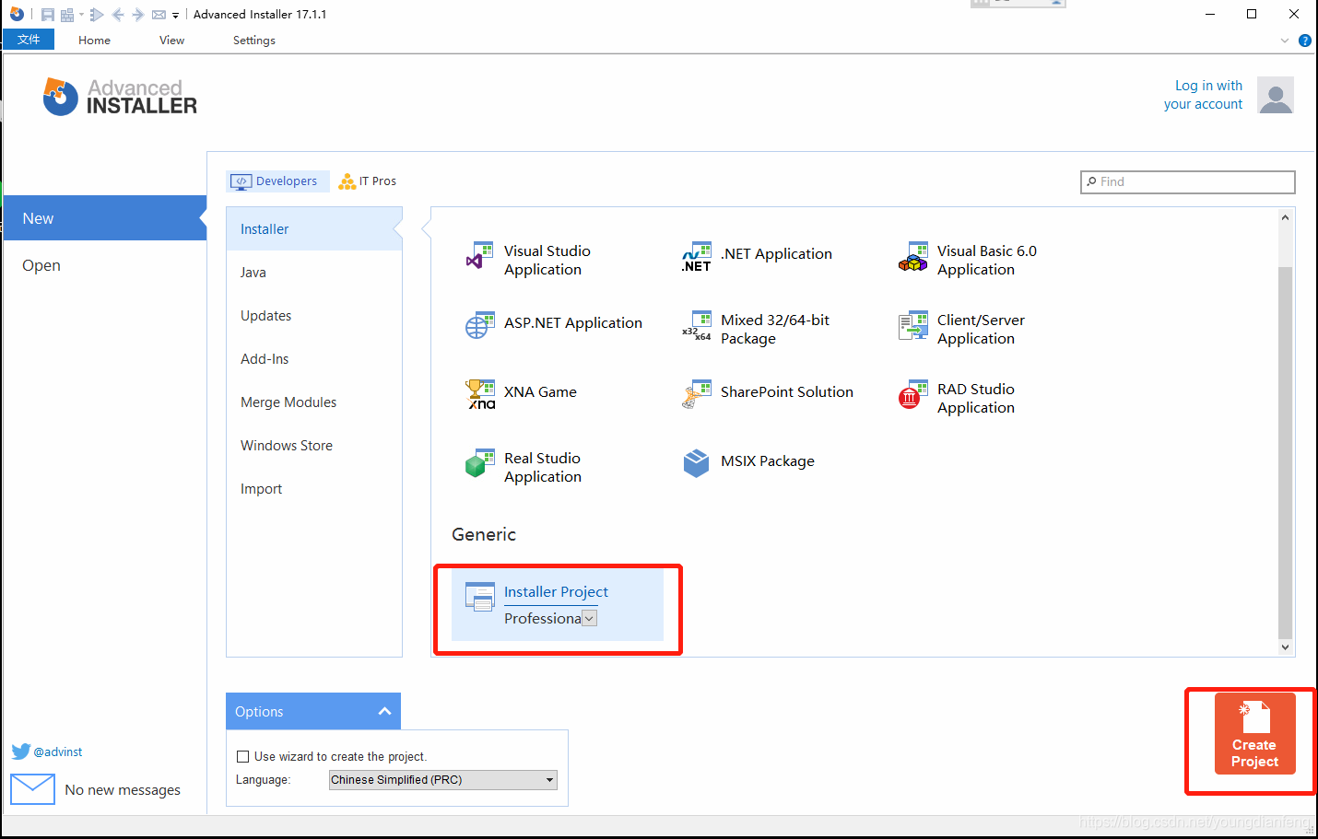
Task: Open the quick access toolbar customize arrow
Action: pos(175,16)
